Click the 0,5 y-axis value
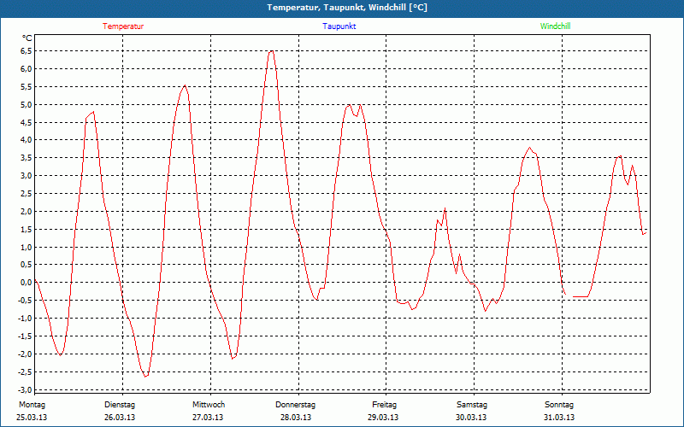 (27, 265)
